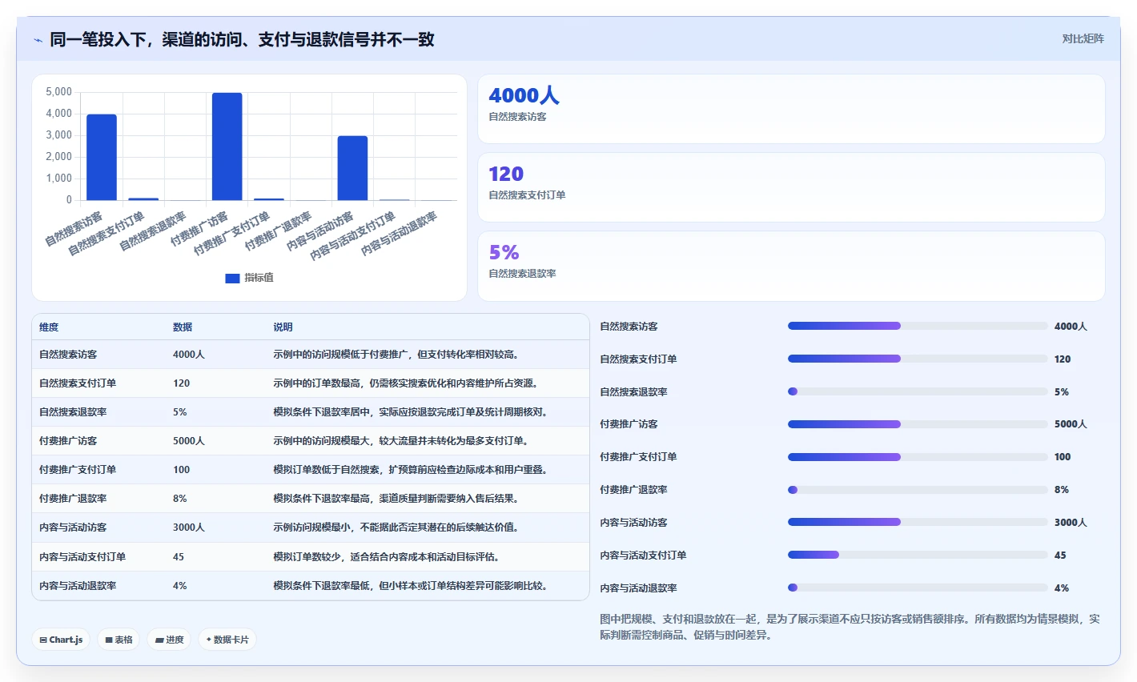The height and width of the screenshot is (682, 1137).
Task: Click 付费推广支付订单 in the table's first column
Action: [78, 469]
